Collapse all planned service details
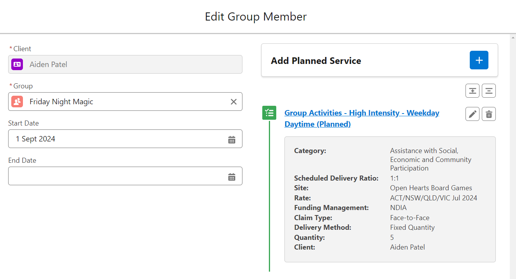516x279 pixels. (488, 90)
